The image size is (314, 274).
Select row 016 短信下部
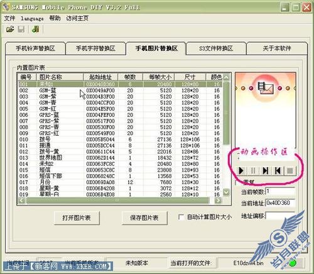[120, 176]
